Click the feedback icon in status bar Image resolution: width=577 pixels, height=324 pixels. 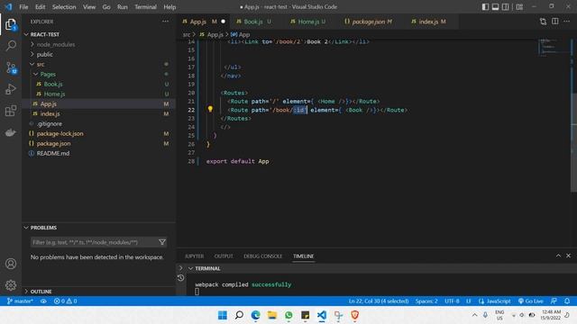click(554, 301)
